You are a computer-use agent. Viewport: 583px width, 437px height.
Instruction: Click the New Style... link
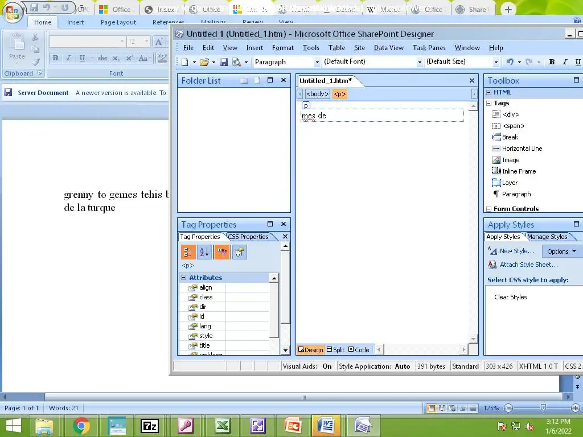[x=516, y=251]
